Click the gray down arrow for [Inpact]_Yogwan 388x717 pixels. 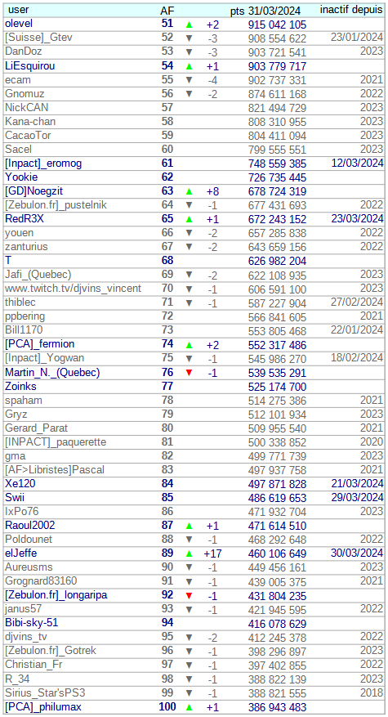tap(190, 359)
